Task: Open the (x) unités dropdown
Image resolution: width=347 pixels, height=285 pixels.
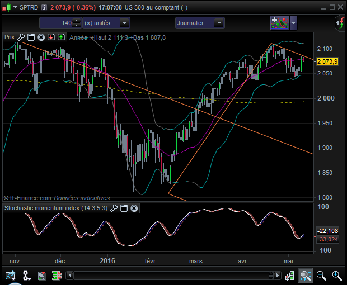Action: pos(124,23)
